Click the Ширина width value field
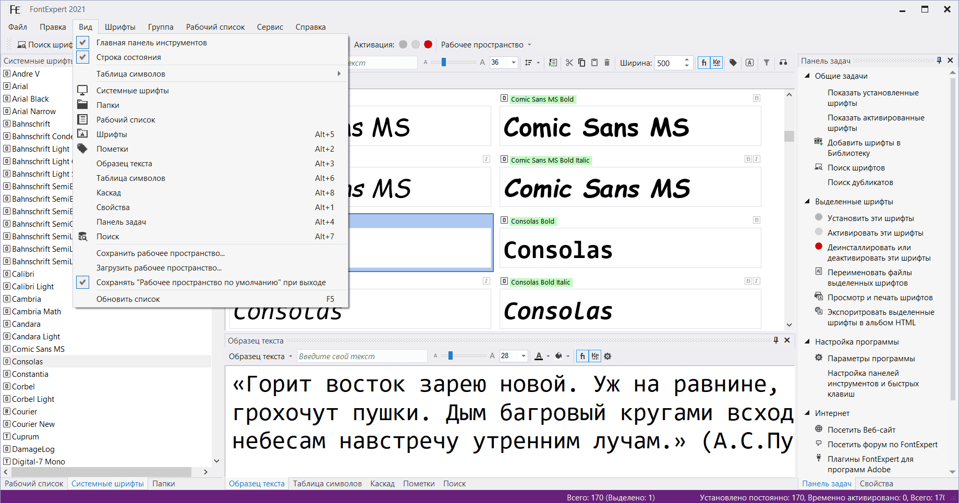Image resolution: width=959 pixels, height=503 pixels. pos(669,63)
